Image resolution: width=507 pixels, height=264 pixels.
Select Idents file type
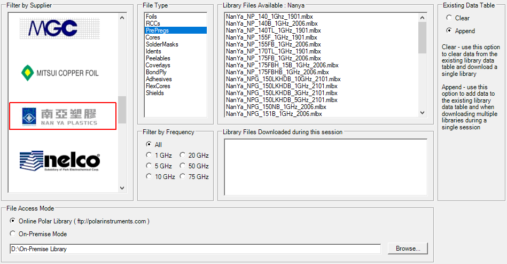pos(176,51)
